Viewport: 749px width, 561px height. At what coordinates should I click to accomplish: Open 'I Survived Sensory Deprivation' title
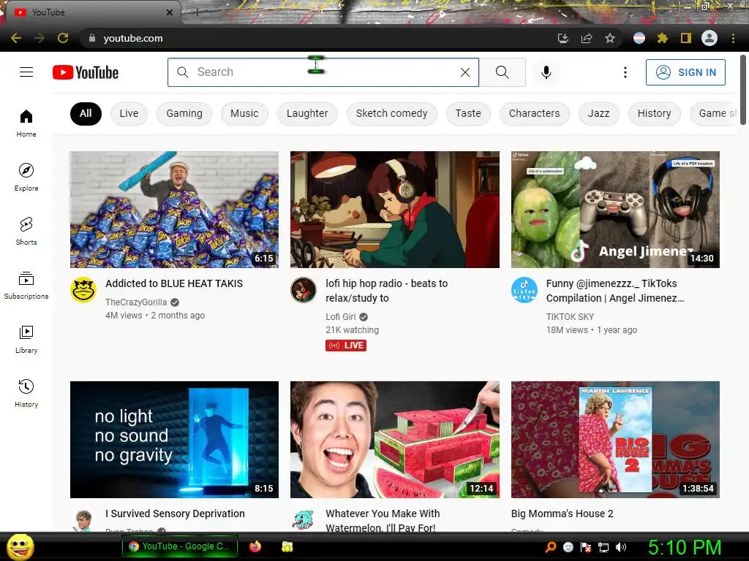[175, 514]
